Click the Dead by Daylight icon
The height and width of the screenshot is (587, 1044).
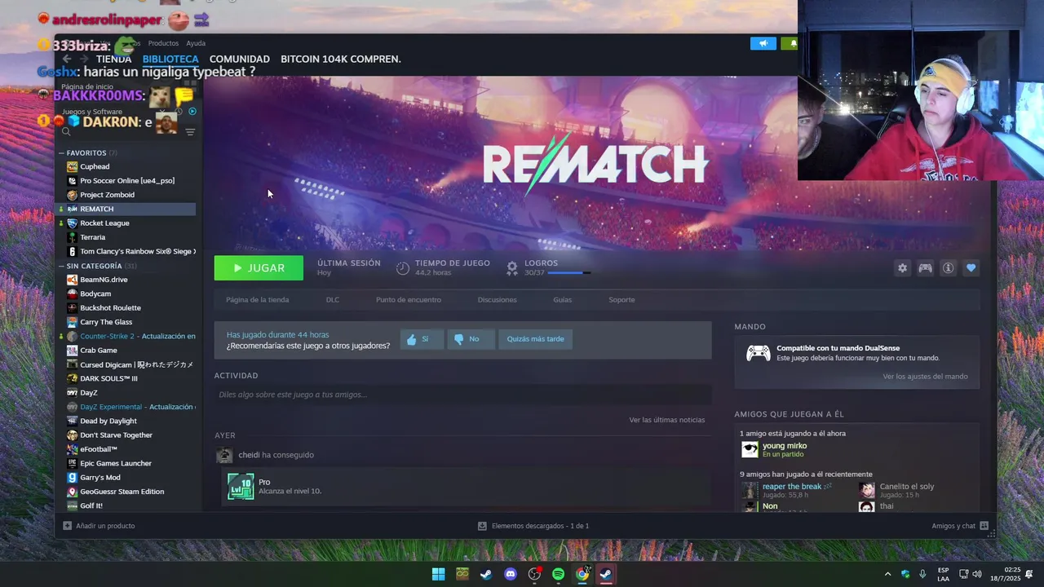pyautogui.click(x=73, y=421)
